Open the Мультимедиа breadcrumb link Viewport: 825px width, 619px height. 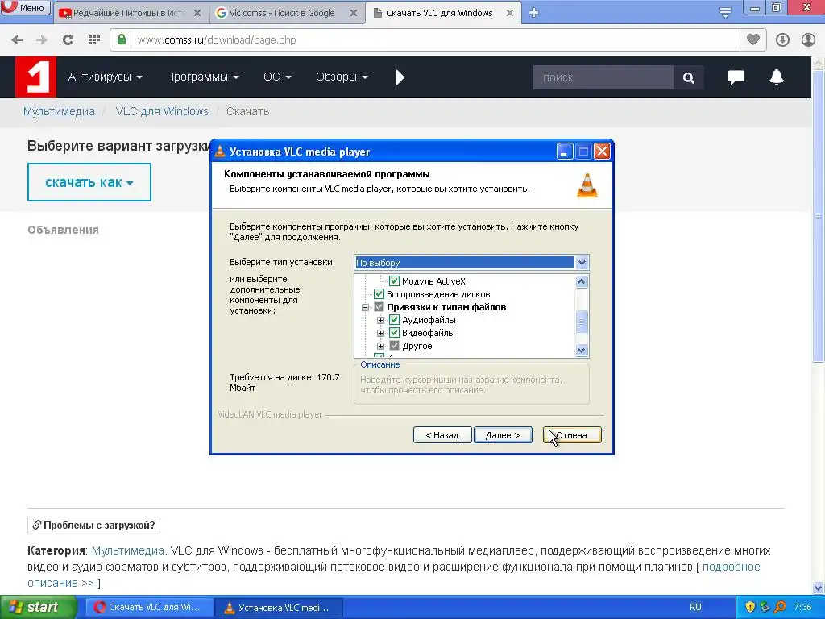pyautogui.click(x=59, y=111)
